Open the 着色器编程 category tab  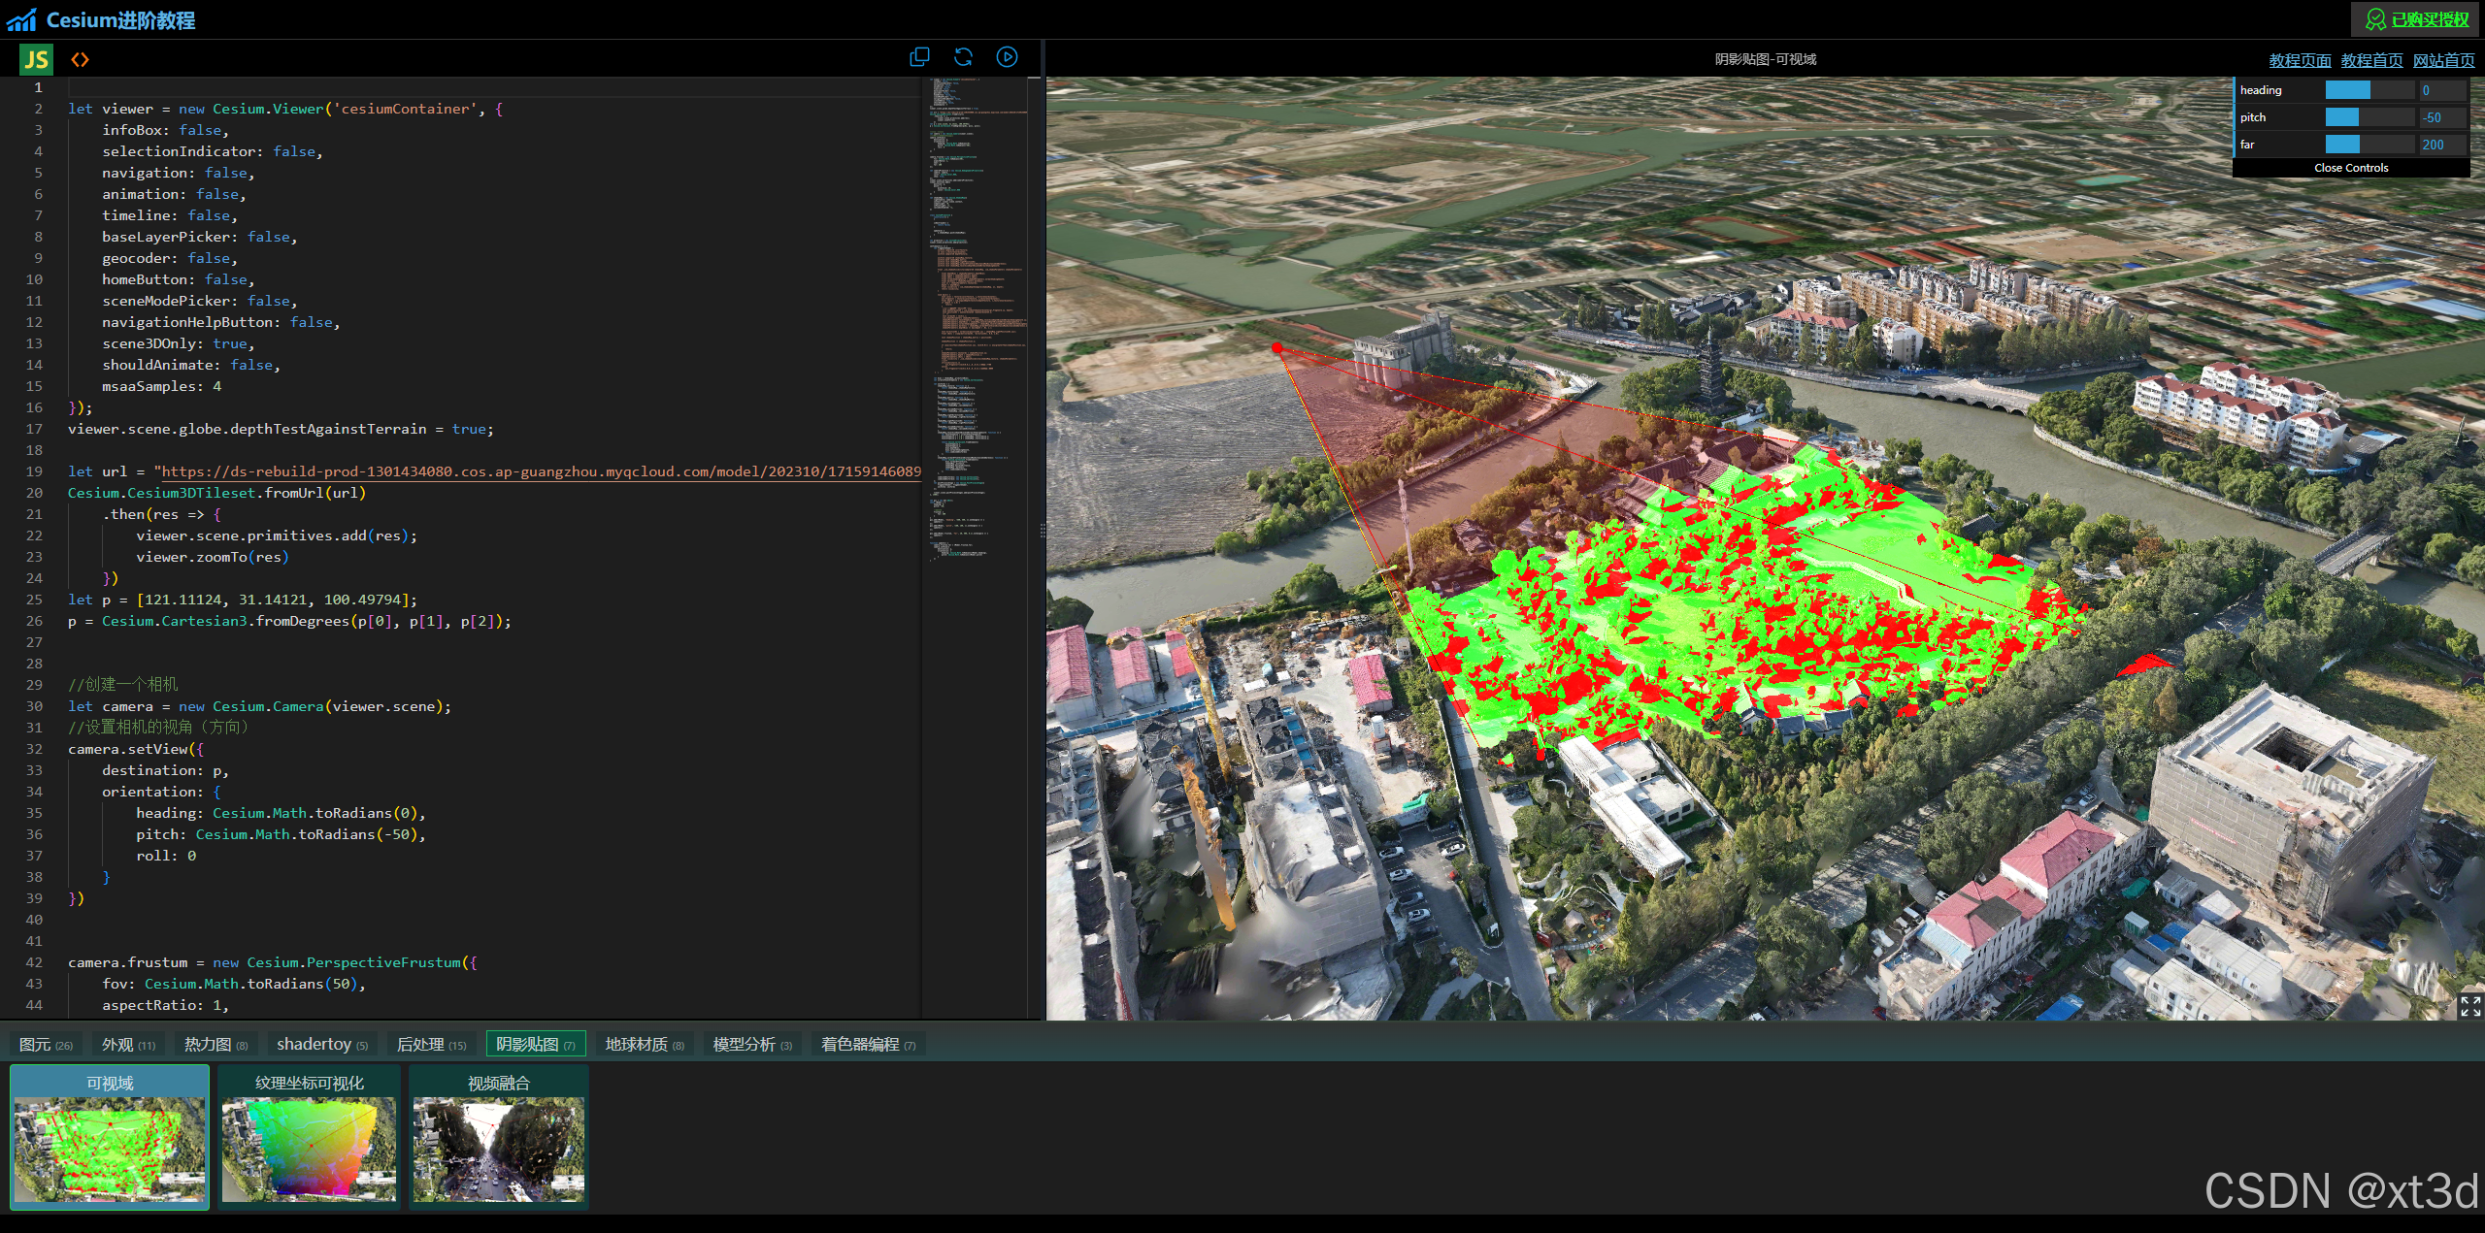868,1044
